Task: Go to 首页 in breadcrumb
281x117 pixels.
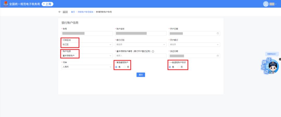Action: [x=73, y=12]
